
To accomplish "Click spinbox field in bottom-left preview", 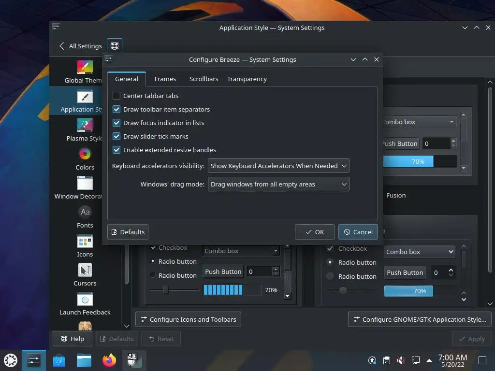I will 260,271.
